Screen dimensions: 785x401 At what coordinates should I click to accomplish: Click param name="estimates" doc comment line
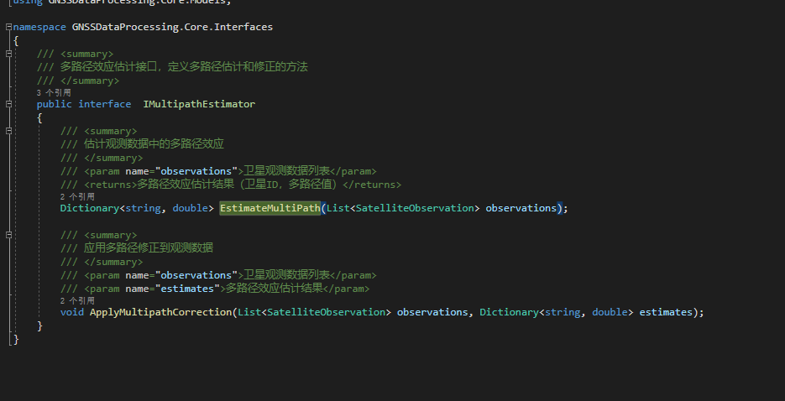pyautogui.click(x=215, y=289)
